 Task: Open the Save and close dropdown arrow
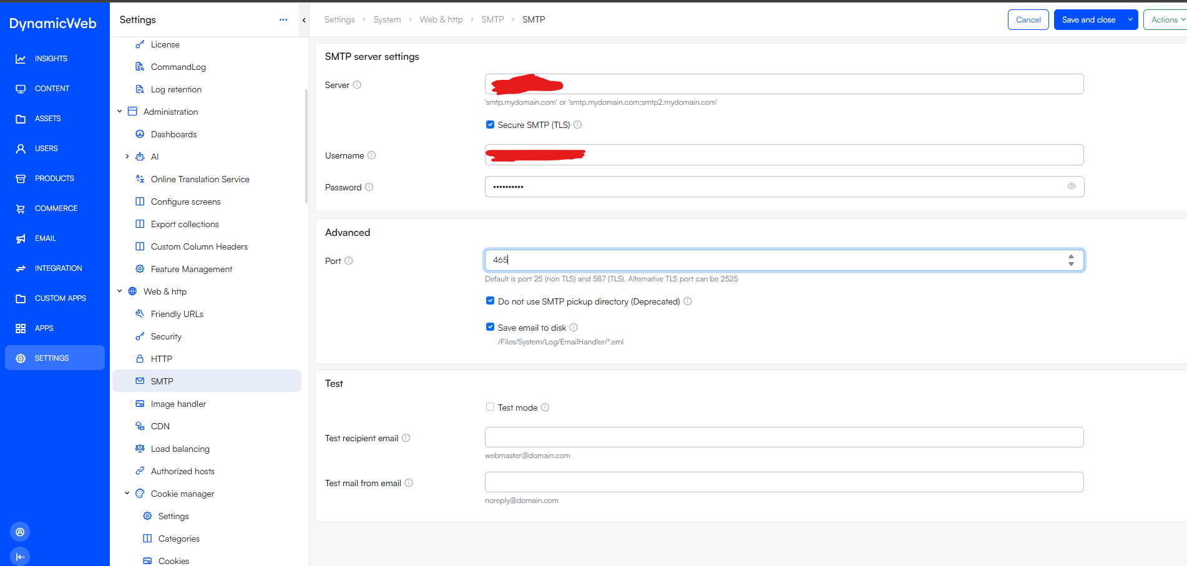1130,20
